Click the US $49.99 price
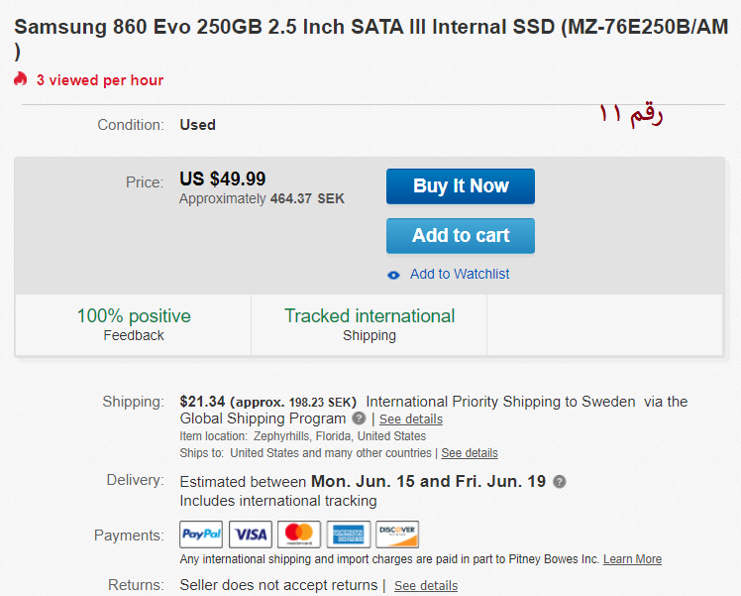The height and width of the screenshot is (596, 741). point(223,179)
